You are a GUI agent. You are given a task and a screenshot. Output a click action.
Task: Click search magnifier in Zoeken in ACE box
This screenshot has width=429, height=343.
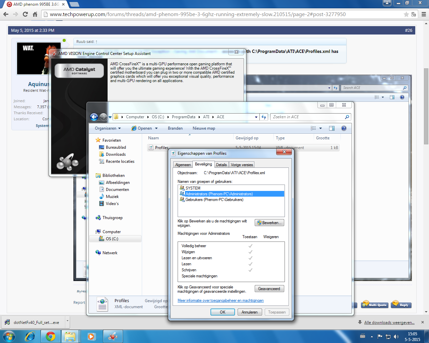coord(347,117)
